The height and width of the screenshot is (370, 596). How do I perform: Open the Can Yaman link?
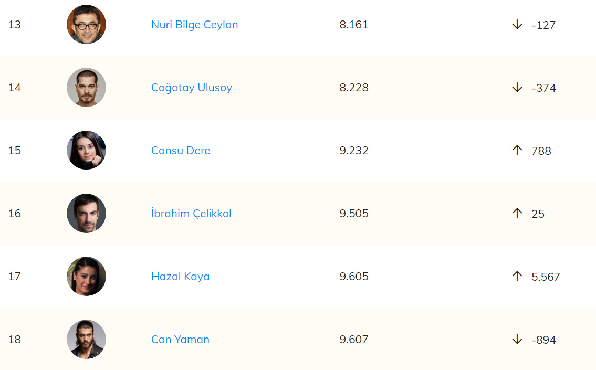click(180, 340)
